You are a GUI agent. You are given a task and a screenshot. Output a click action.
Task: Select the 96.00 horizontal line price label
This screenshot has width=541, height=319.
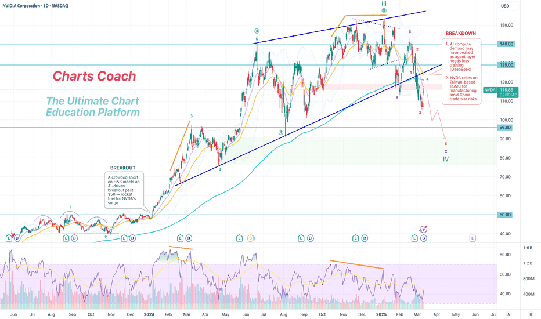click(x=505, y=128)
